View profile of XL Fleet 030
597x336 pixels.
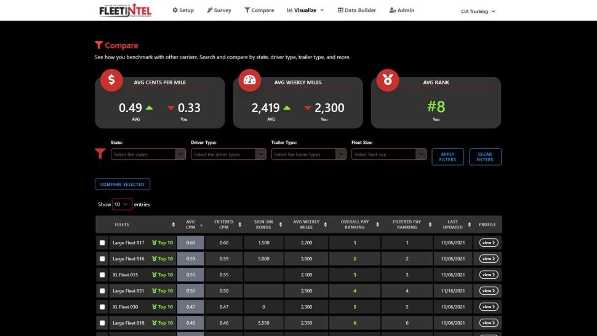coord(489,306)
